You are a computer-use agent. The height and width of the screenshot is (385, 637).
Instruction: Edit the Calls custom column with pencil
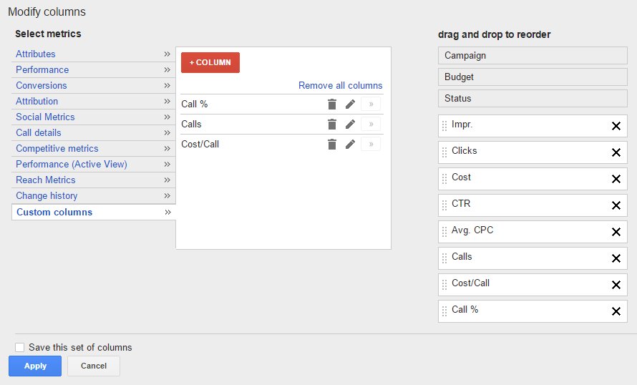coord(350,125)
